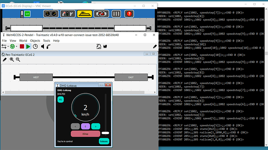This screenshot has height=150, width=268.
Task: Click the purple 0 stop button
Action: (85, 126)
